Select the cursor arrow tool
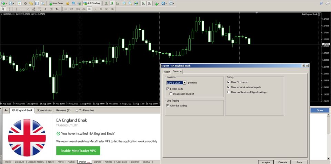The image size is (331, 164). coord(3,9)
